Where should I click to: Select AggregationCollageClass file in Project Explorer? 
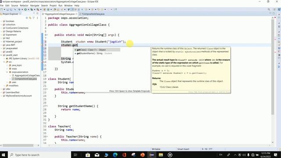point(27,75)
